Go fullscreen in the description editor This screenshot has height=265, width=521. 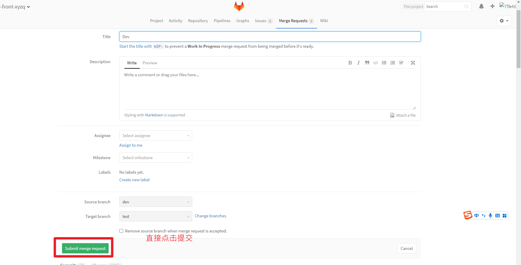pyautogui.click(x=413, y=63)
